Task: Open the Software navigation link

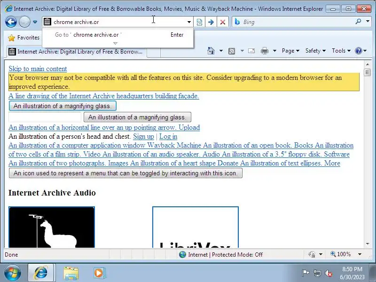Action: tap(337, 154)
